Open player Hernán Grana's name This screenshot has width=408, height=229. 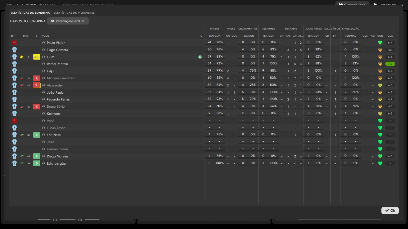[x=57, y=149]
